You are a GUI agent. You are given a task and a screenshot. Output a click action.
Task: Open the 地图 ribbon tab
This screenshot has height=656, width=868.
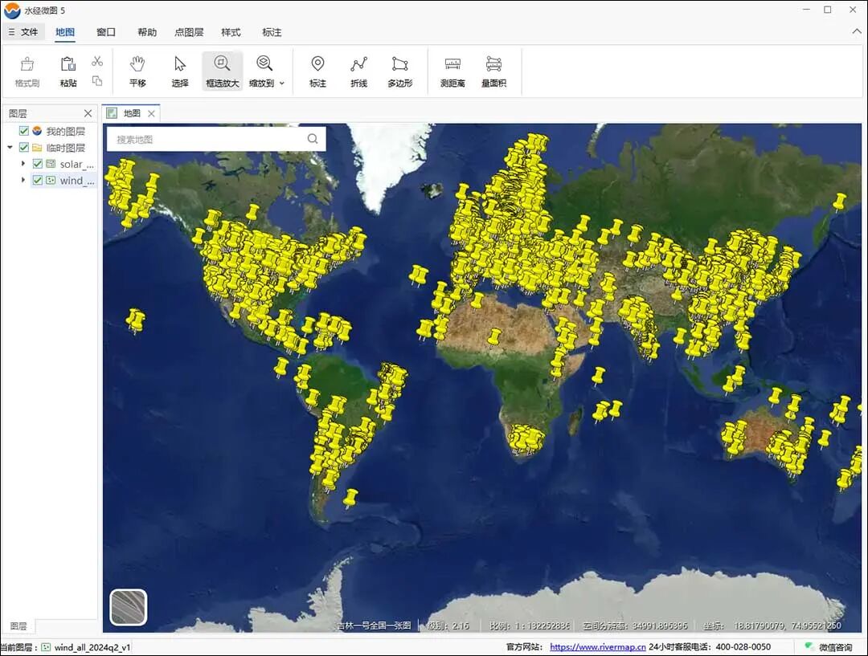65,32
